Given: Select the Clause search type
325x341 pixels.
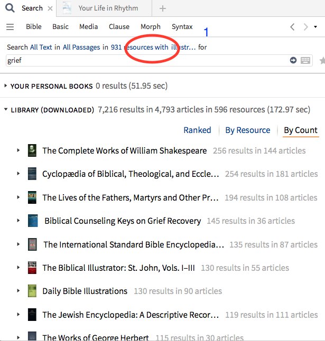Looking at the screenshot, I should (119, 26).
